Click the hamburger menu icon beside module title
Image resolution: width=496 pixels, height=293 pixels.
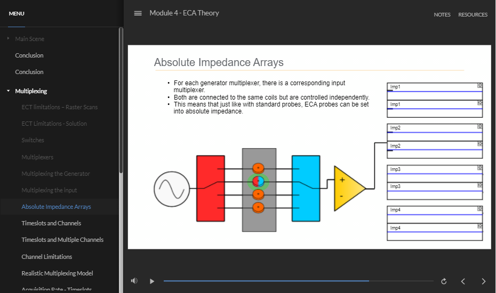(138, 13)
